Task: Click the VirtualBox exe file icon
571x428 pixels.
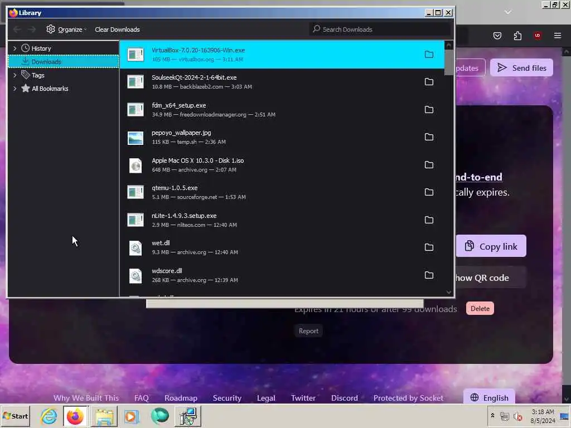Action: coord(136,55)
